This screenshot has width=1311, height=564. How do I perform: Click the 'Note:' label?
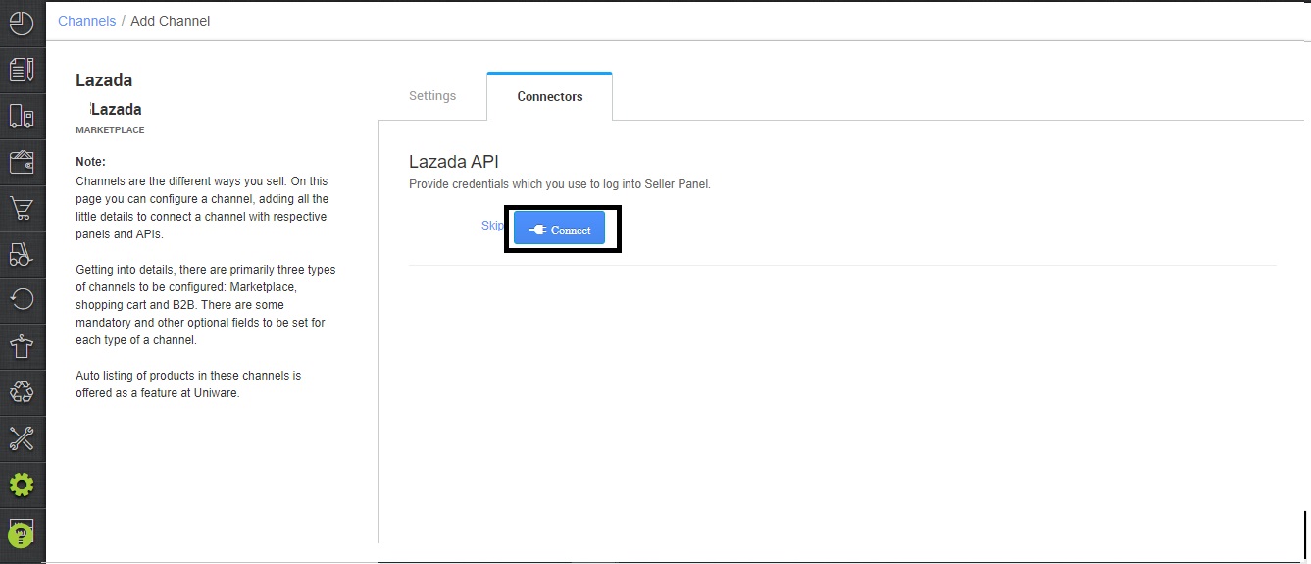click(90, 162)
